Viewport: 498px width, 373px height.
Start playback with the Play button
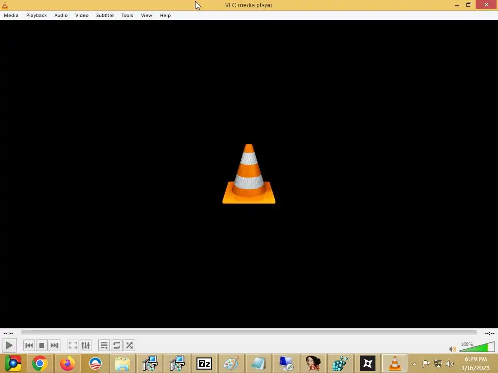coord(9,345)
